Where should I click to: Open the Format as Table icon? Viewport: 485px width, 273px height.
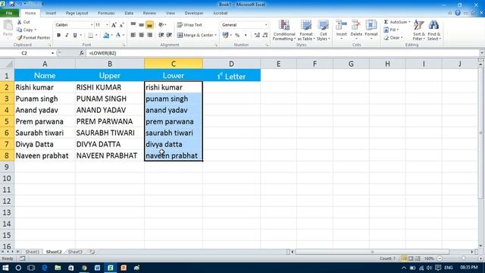(x=306, y=25)
